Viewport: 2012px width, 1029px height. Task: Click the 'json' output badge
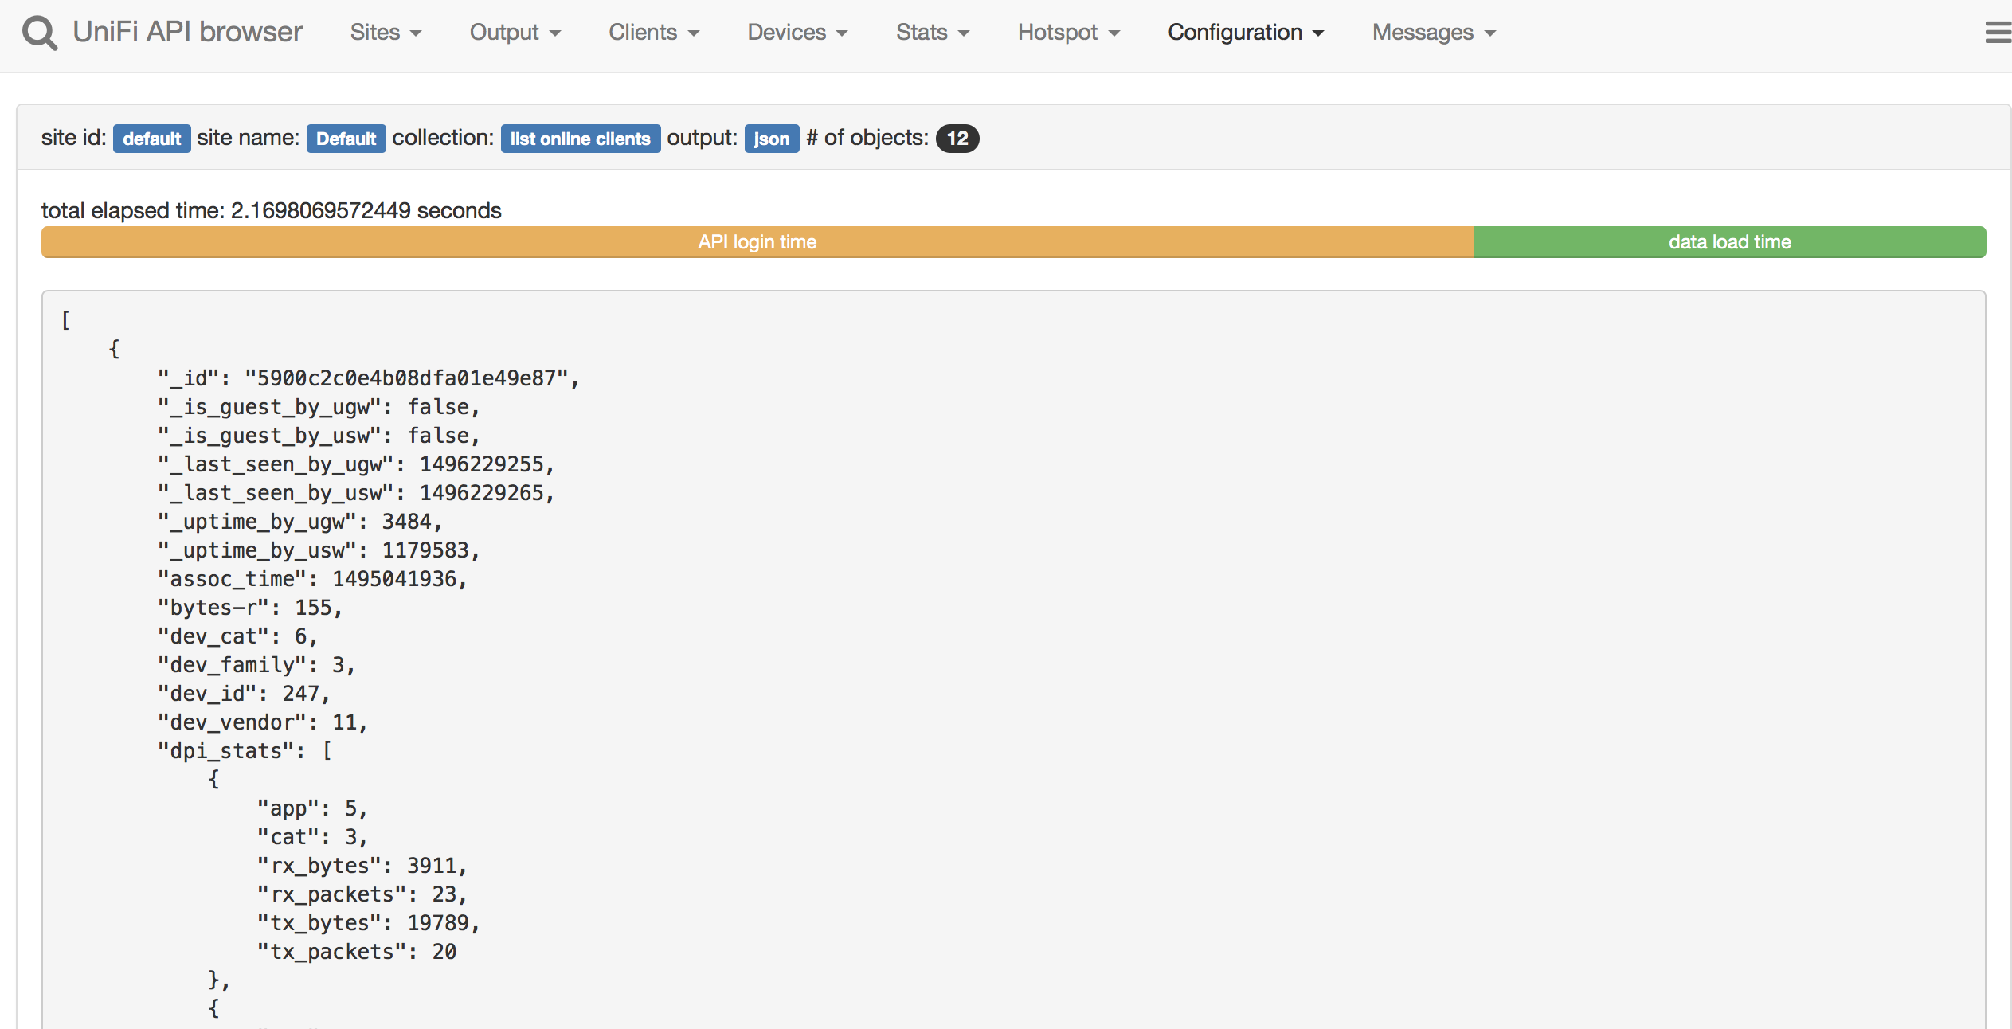click(x=771, y=139)
